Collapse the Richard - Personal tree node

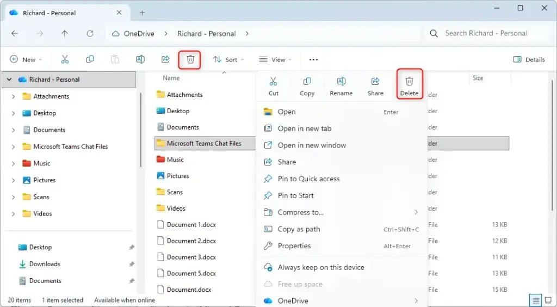tap(9, 79)
